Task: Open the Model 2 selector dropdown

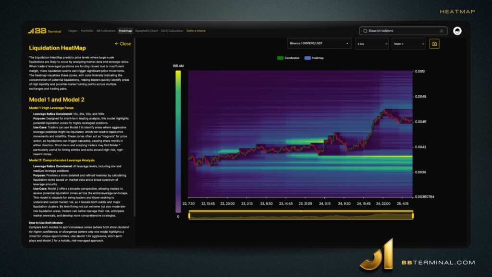Action: pos(408,44)
